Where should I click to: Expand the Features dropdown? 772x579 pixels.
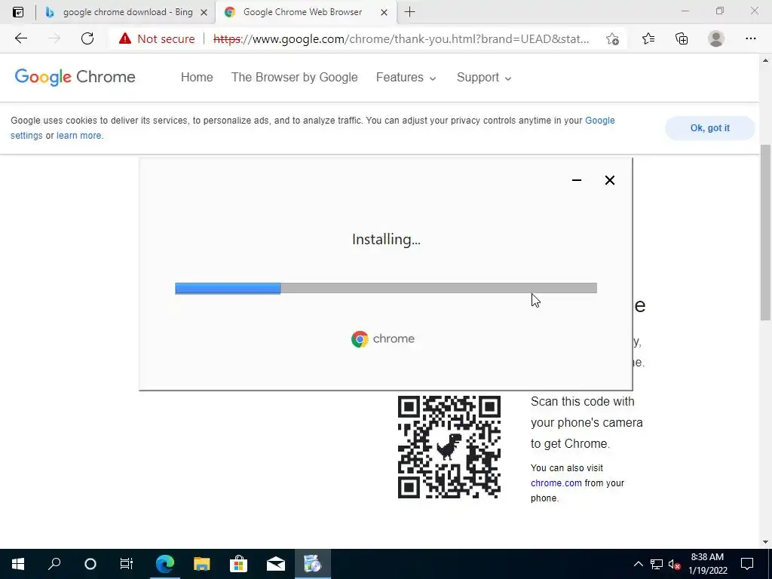coord(406,78)
